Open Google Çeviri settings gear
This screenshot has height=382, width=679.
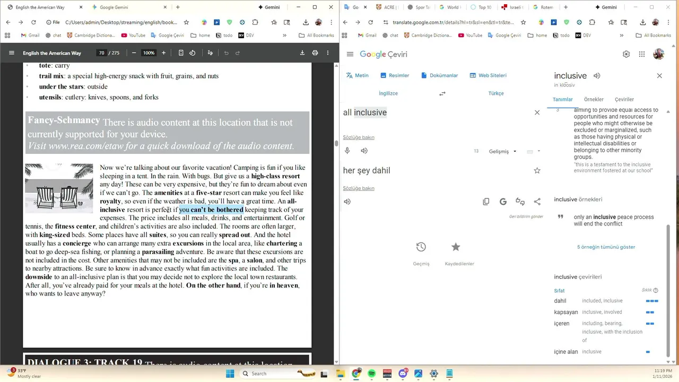(626, 54)
